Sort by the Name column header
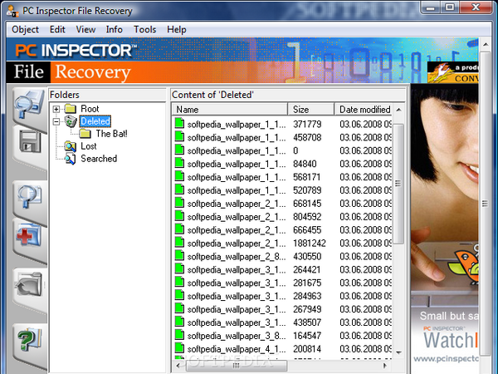The height and width of the screenshot is (374, 498). [x=230, y=110]
